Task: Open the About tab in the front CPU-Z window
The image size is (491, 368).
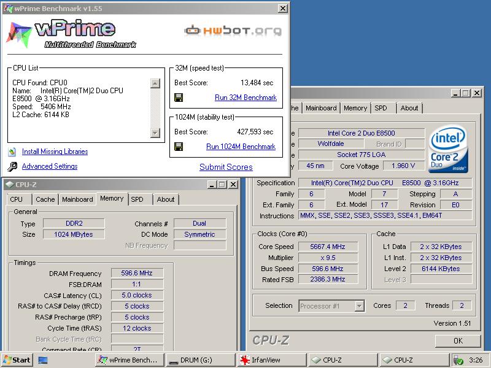Action: tap(166, 199)
